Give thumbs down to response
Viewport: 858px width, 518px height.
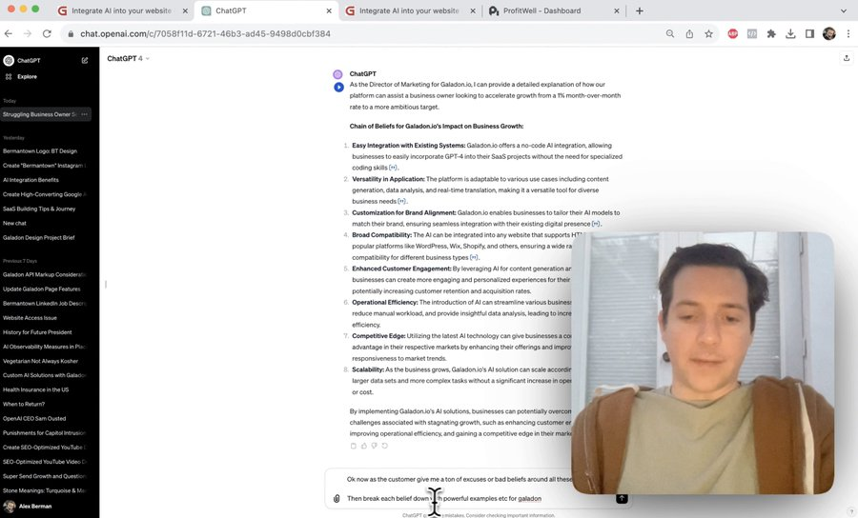(375, 446)
